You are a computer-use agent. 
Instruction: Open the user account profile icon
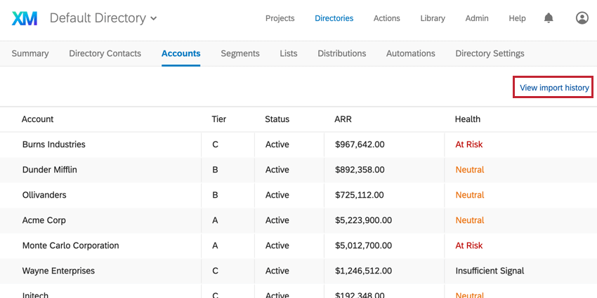click(582, 18)
